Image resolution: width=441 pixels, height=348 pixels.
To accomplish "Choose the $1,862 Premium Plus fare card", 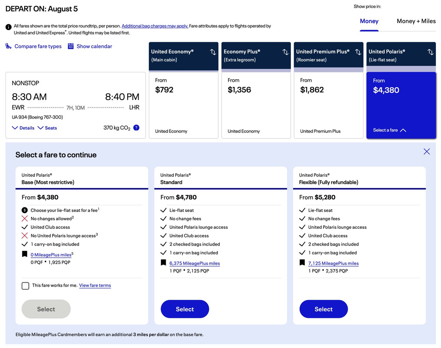I will pos(329,105).
